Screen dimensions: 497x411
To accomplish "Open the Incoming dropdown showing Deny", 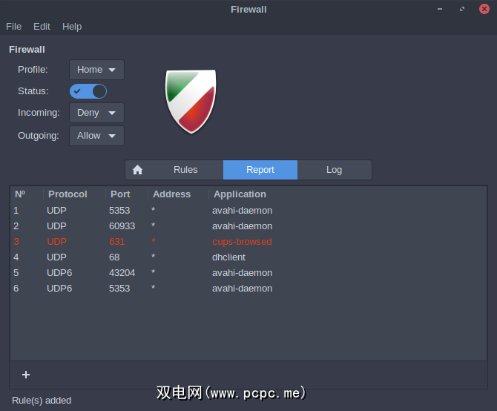I will [96, 113].
